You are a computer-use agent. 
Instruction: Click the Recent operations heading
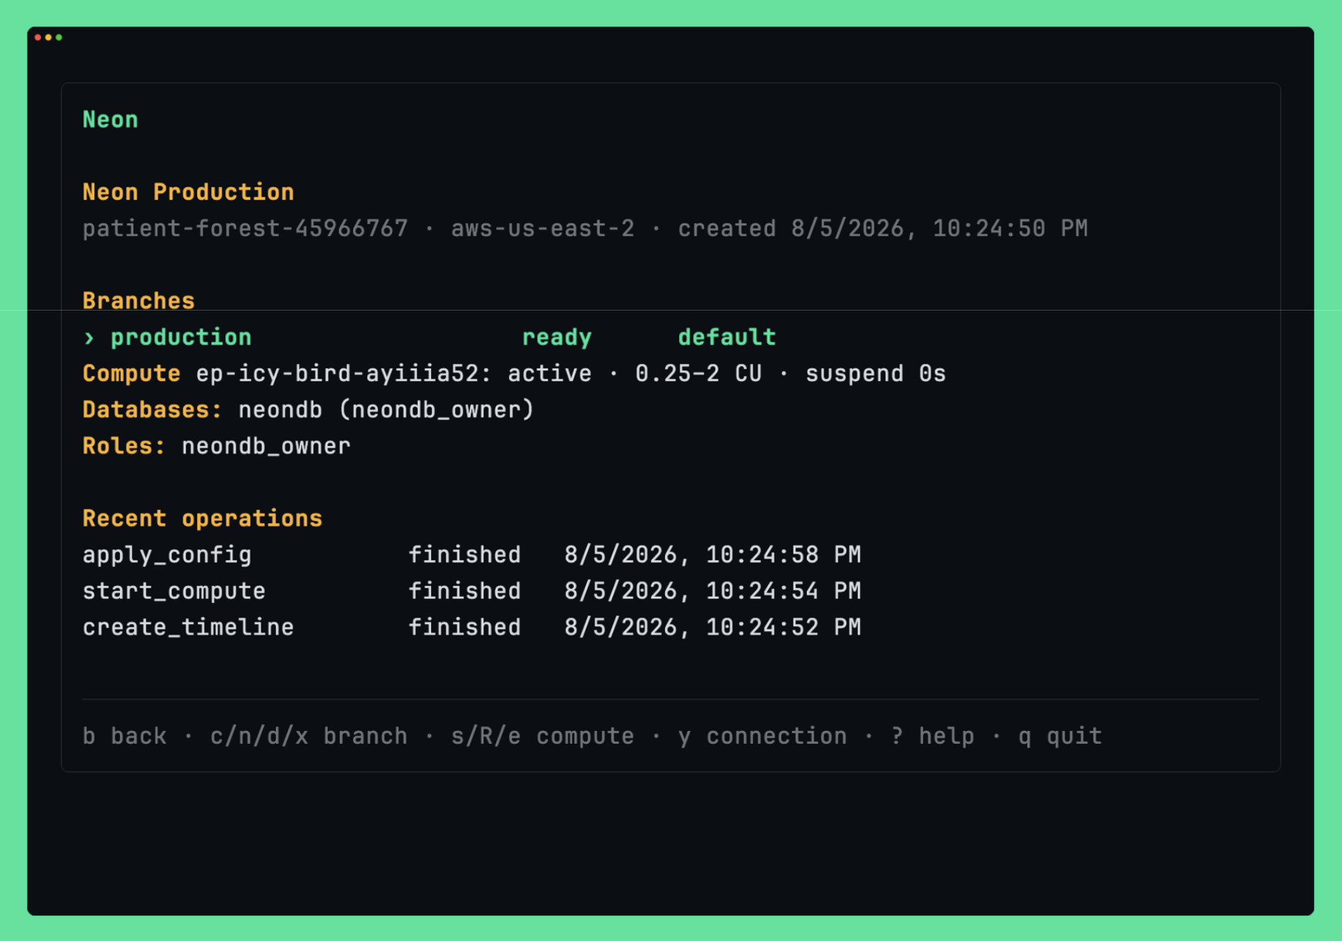point(202,518)
